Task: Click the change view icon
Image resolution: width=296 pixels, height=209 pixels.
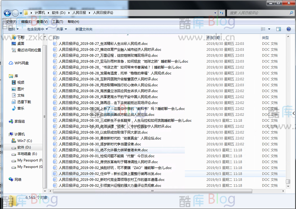Action: pyautogui.click(x=263, y=29)
